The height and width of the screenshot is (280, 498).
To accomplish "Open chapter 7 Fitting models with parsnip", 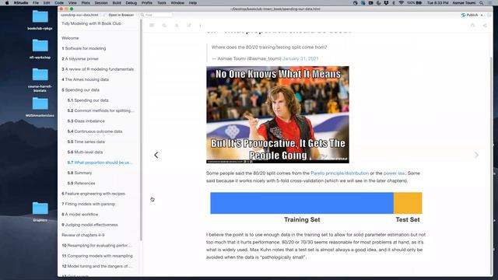I will click(88, 204).
